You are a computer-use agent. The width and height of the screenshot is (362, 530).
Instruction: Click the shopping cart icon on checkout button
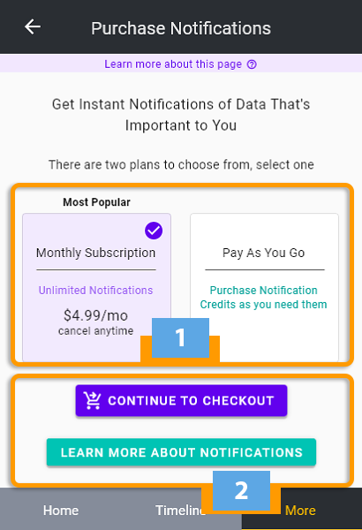pos(92,400)
